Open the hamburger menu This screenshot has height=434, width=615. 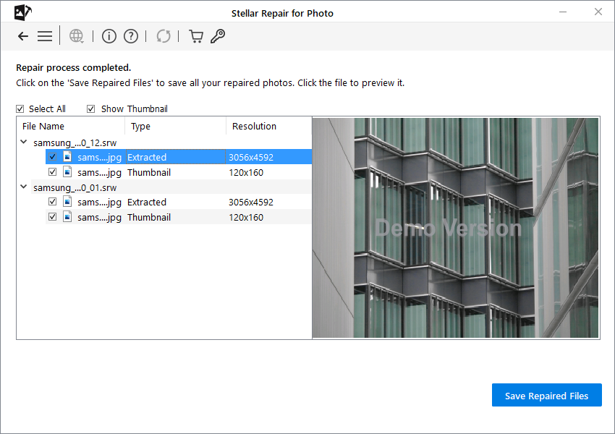[45, 36]
